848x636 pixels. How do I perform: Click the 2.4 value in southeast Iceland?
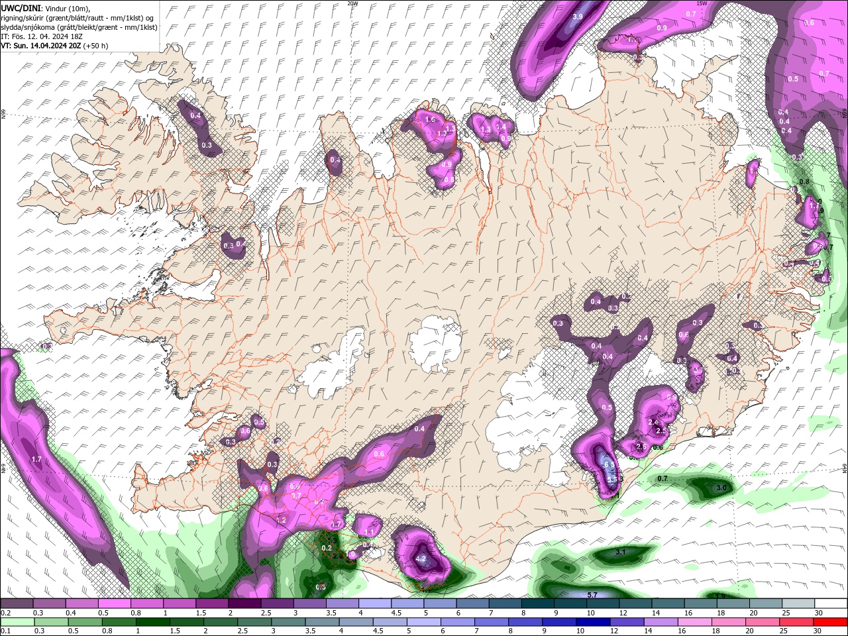[653, 422]
